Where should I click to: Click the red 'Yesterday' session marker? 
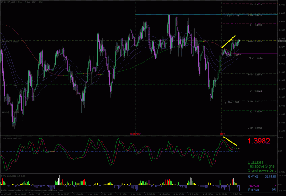click(135, 134)
